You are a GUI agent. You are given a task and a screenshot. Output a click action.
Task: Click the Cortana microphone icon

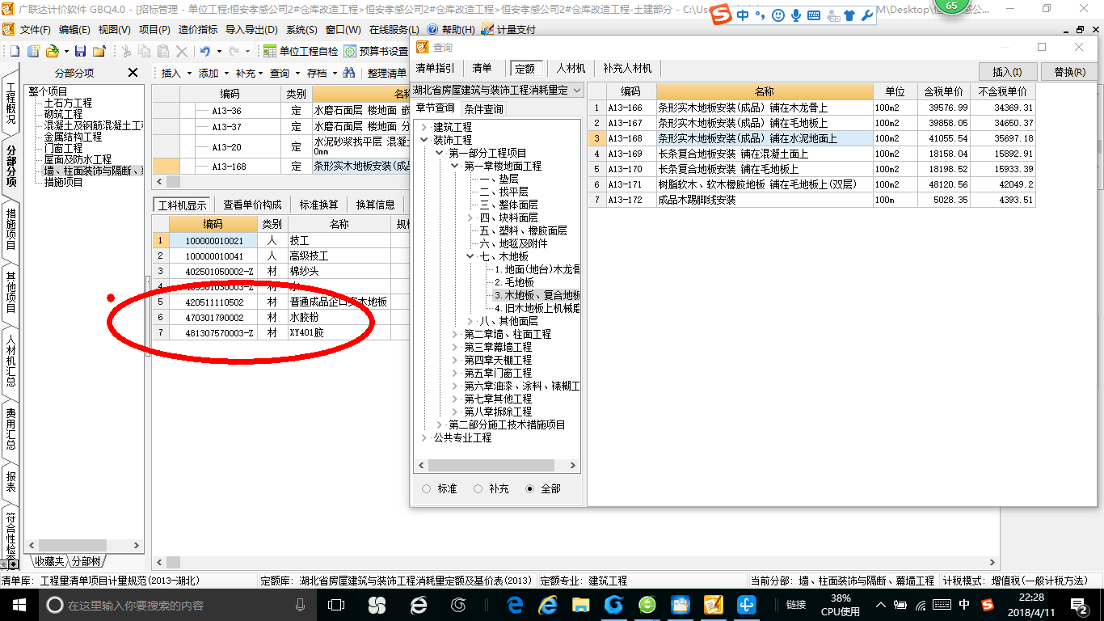[301, 605]
